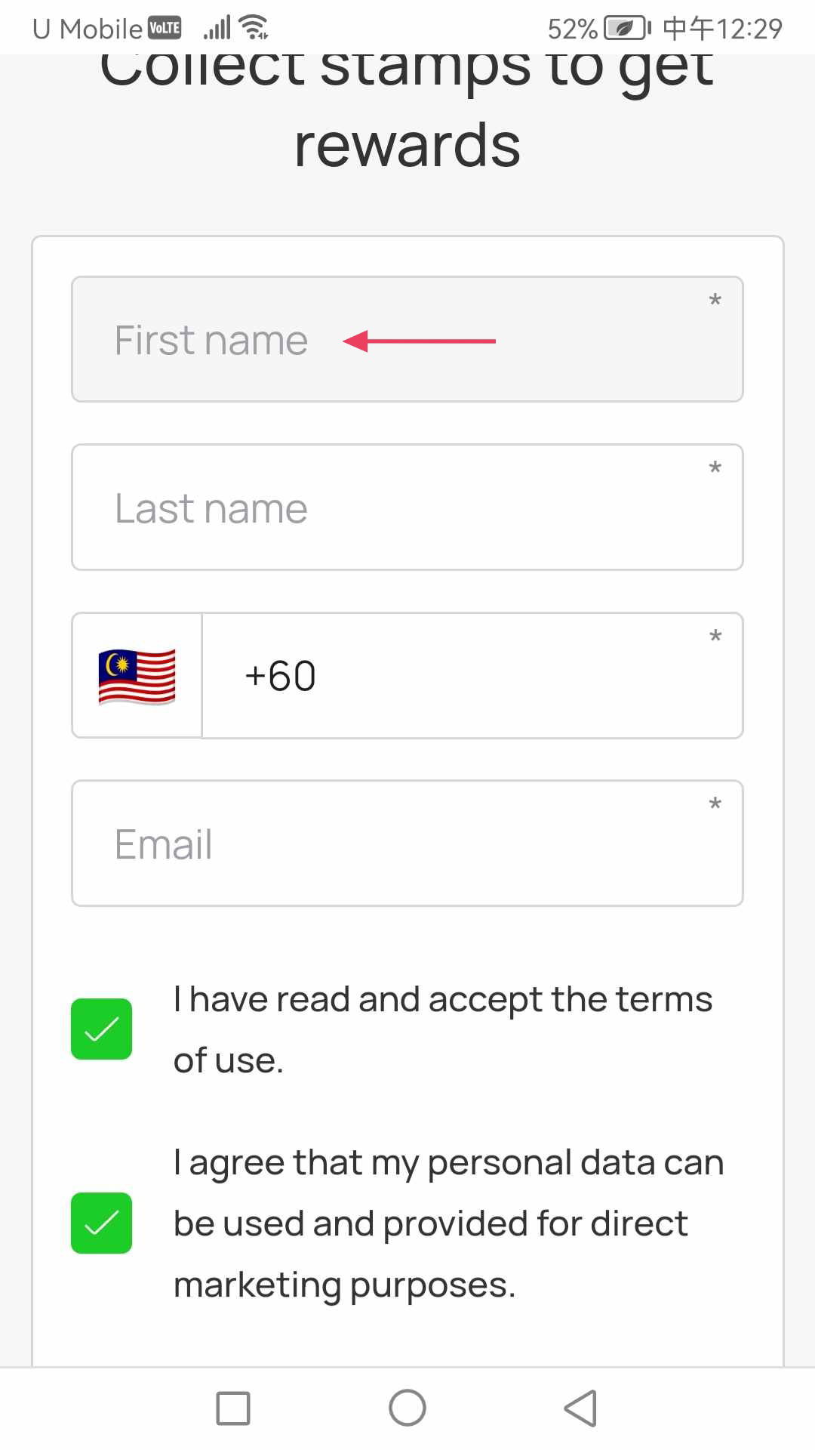Tap the signal strength bars icon
The width and height of the screenshot is (815, 1450).
point(217,28)
